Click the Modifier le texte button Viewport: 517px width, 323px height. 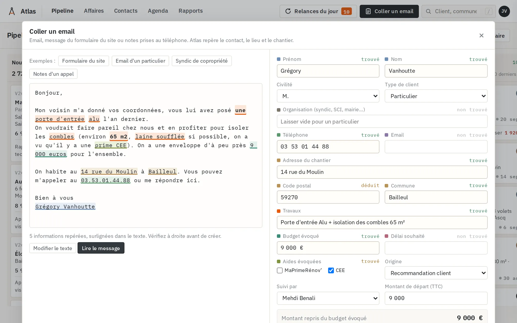click(53, 248)
